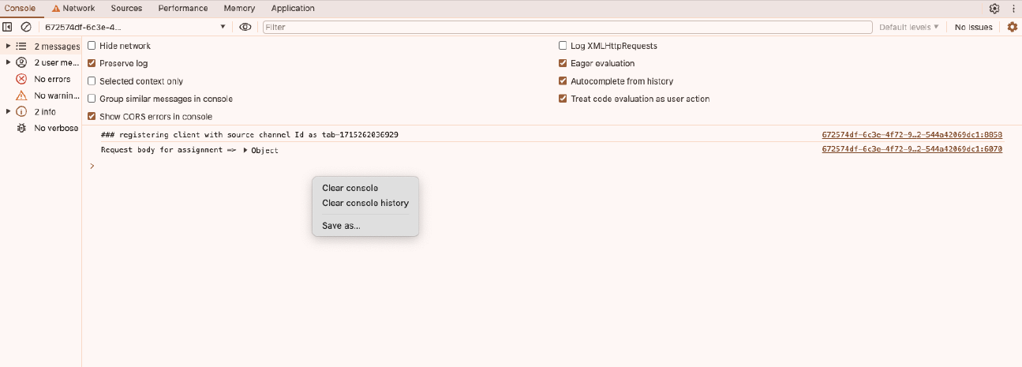
Task: Open the execution context dropdown 672574df-6c3e-4
Action: click(x=135, y=27)
